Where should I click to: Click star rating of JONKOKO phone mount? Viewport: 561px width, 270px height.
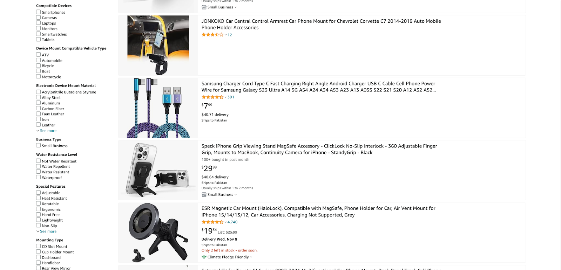[212, 35]
